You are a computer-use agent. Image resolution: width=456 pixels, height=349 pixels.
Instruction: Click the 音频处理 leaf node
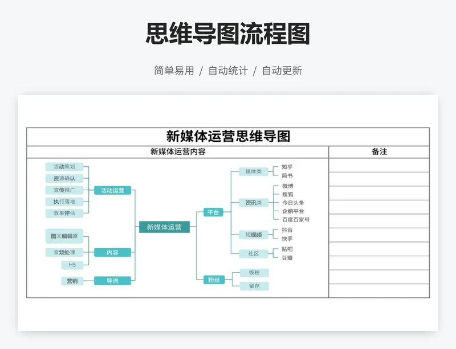[x=64, y=252]
